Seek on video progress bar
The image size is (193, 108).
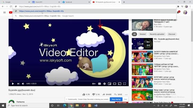pyautogui.click(x=68, y=81)
